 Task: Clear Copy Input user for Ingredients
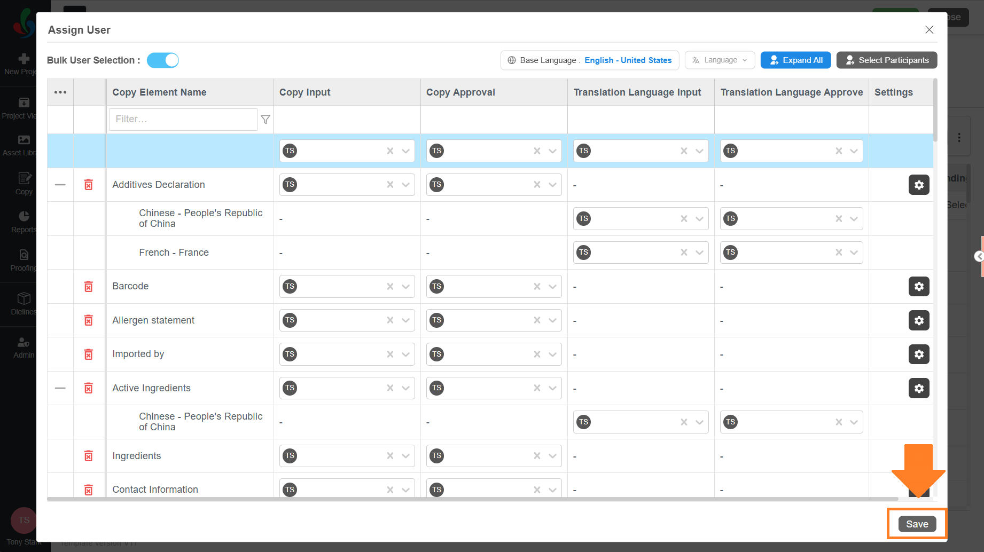[390, 456]
